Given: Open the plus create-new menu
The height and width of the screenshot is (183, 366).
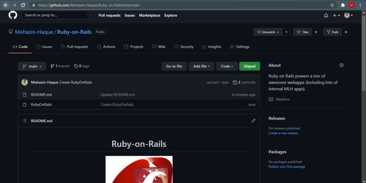Looking at the screenshot, I should 336,15.
